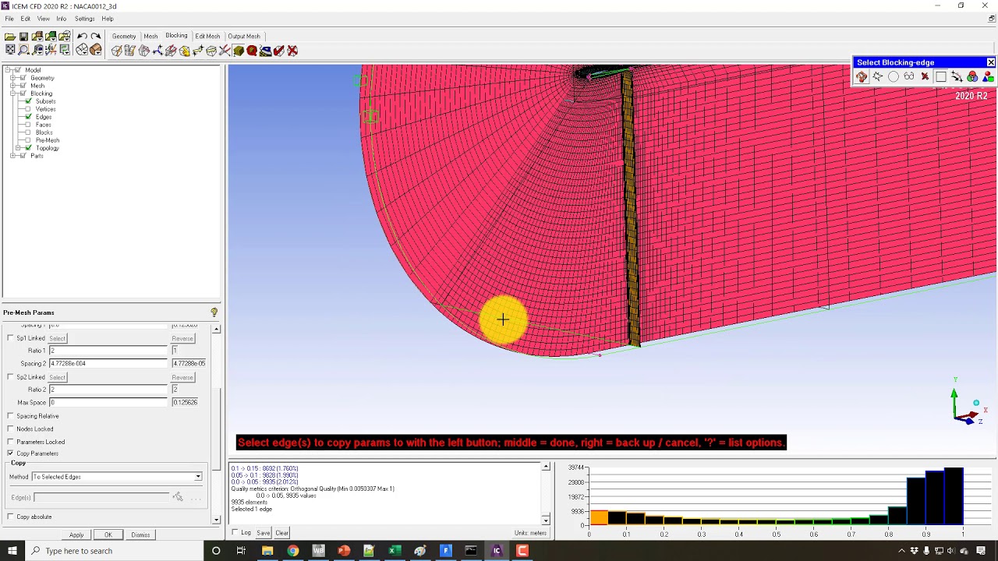Switch to the Output Mesh tab

pyautogui.click(x=244, y=36)
